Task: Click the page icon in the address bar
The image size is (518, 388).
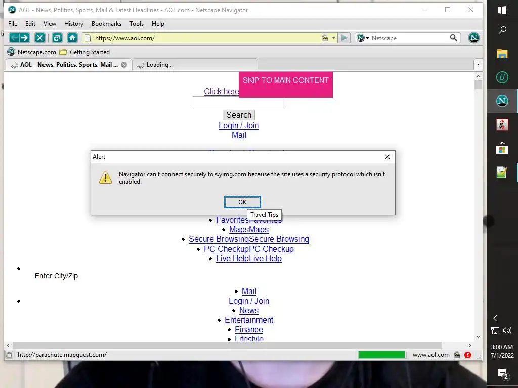Action: pyautogui.click(x=88, y=38)
